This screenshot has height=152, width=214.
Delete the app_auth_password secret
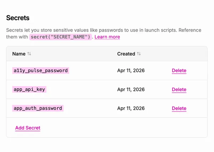coord(179,108)
